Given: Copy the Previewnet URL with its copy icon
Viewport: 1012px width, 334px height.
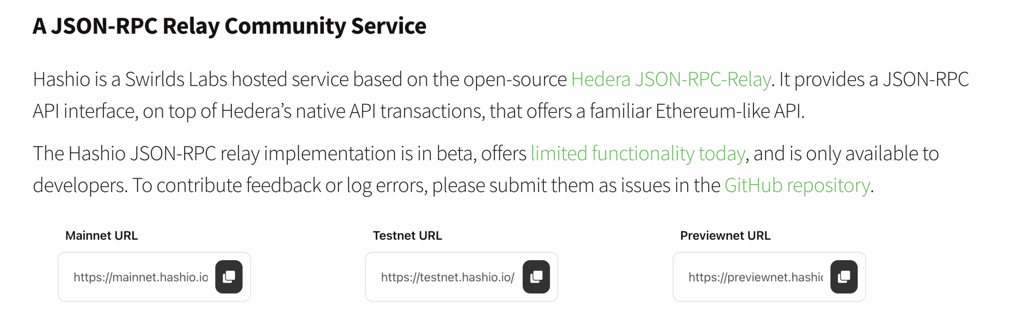Looking at the screenshot, I should pos(843,276).
